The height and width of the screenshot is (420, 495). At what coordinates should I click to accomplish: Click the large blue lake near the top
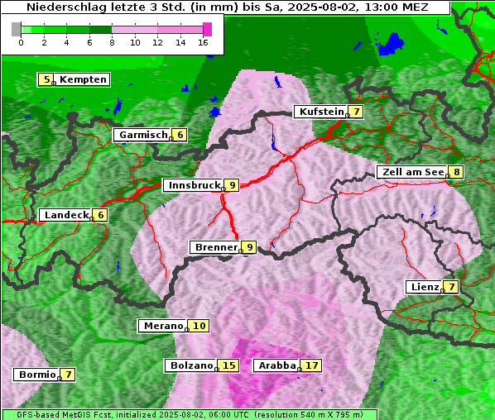point(391,44)
